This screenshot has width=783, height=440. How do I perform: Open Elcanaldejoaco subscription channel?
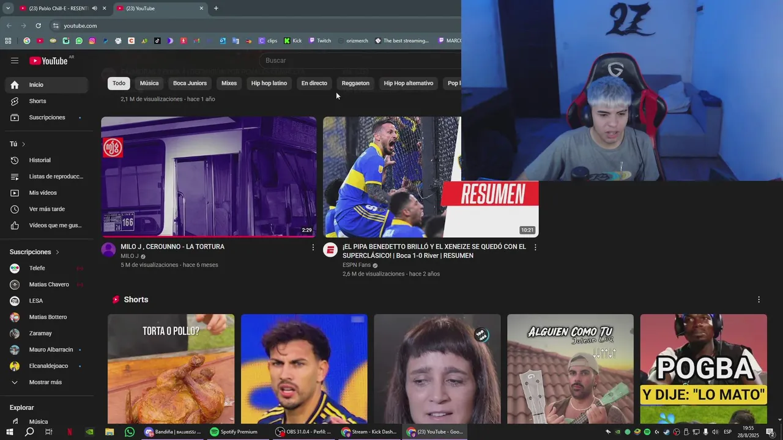click(46, 366)
